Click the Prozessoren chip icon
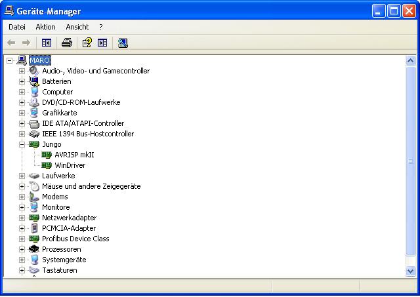This screenshot has width=420, height=297. click(34, 249)
